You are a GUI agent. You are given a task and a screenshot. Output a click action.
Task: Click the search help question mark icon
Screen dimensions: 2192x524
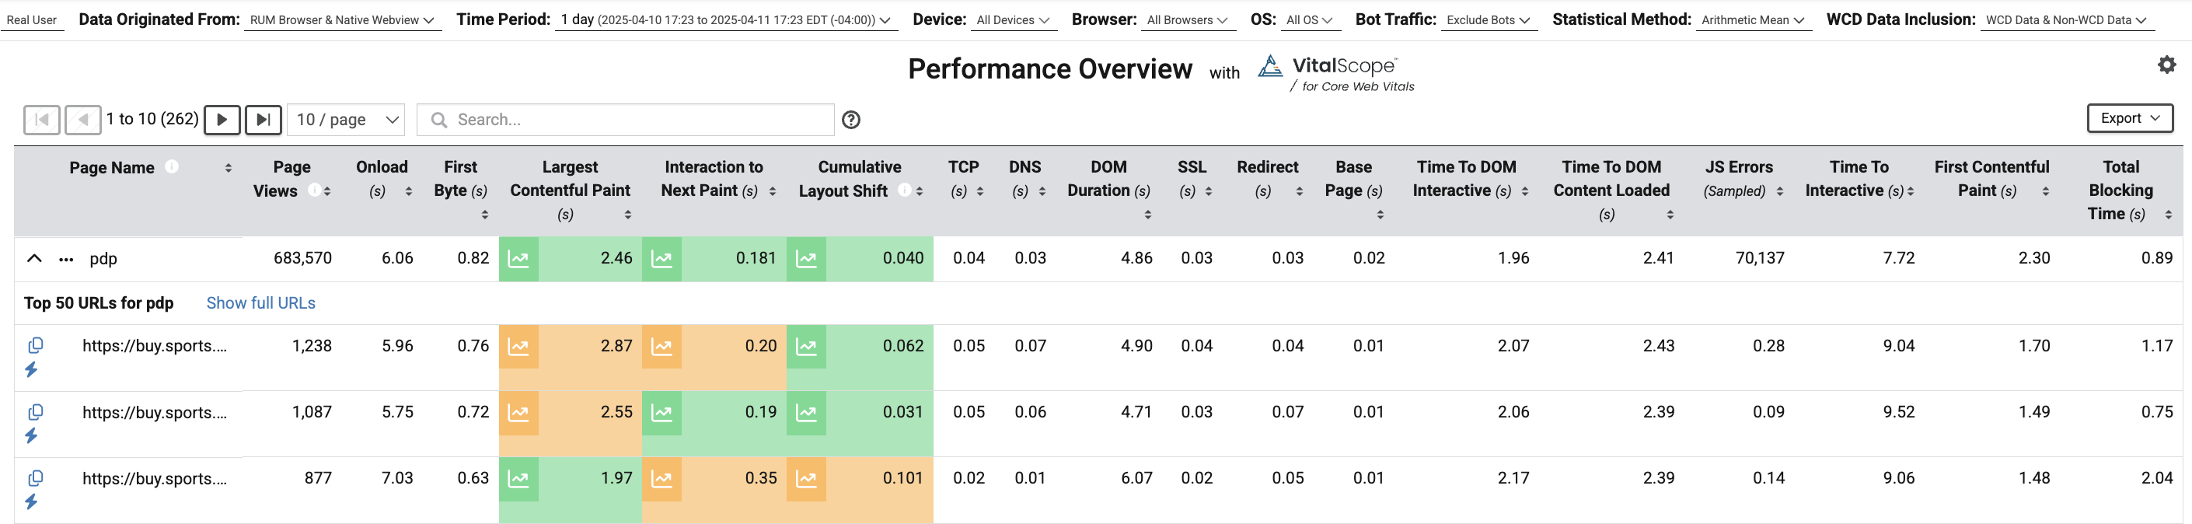[850, 120]
